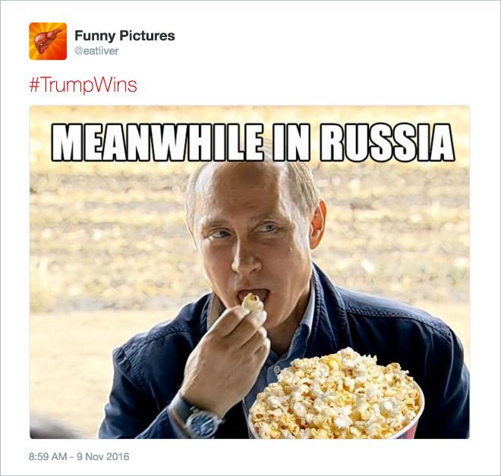Click the word IN in the caption
Viewport: 501px width, 476px height.
[291, 142]
